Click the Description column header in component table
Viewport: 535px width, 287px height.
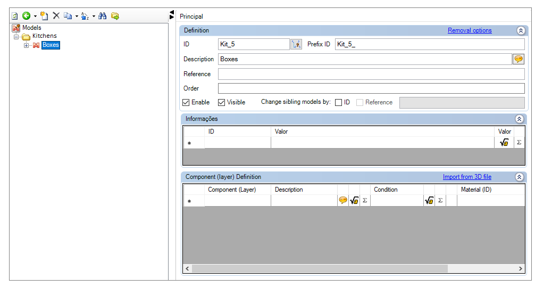[304, 190]
